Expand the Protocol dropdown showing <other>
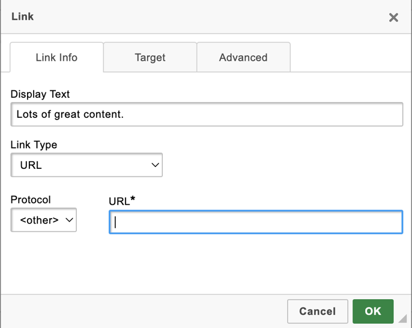 coord(44,220)
